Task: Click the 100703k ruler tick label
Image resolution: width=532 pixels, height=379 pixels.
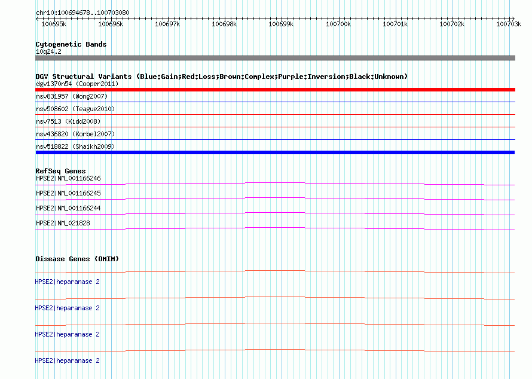Action: tap(509, 24)
